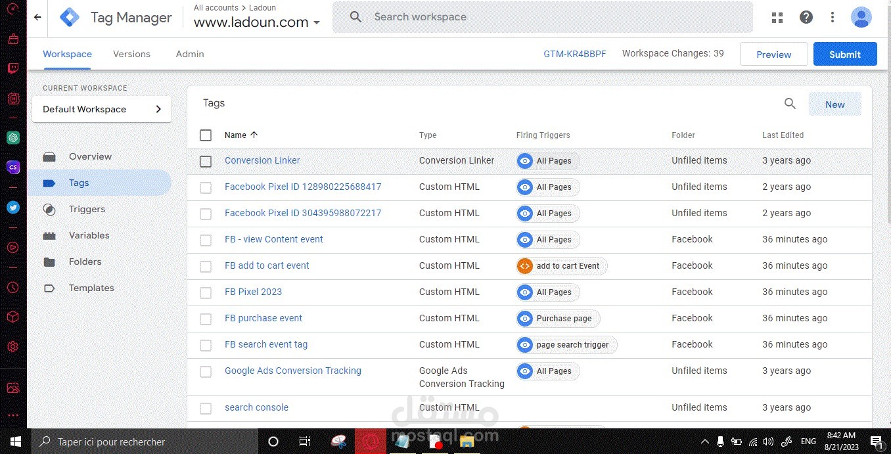Click the Firing Triggers column header
This screenshot has width=891, height=454.
543,135
